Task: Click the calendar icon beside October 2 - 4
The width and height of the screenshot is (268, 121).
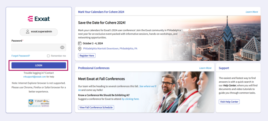Action: tap(80, 43)
